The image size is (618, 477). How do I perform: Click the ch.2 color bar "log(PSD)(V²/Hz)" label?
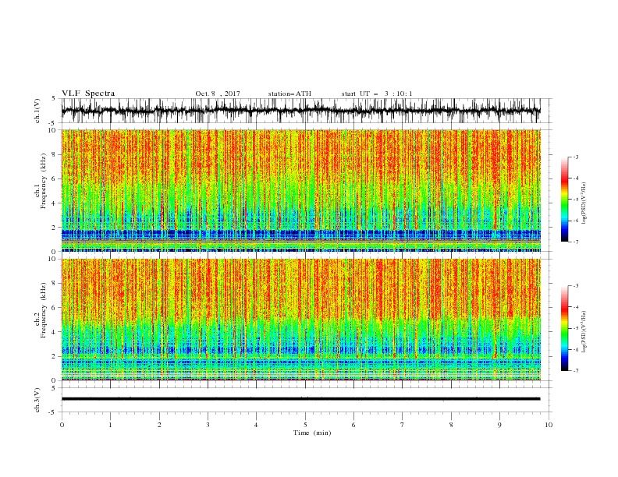pyautogui.click(x=584, y=332)
